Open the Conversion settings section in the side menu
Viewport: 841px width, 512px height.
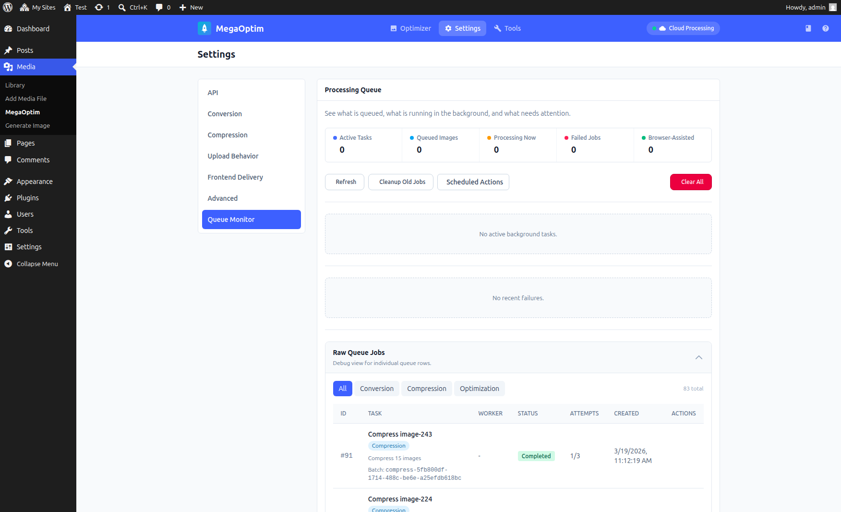[252, 114]
